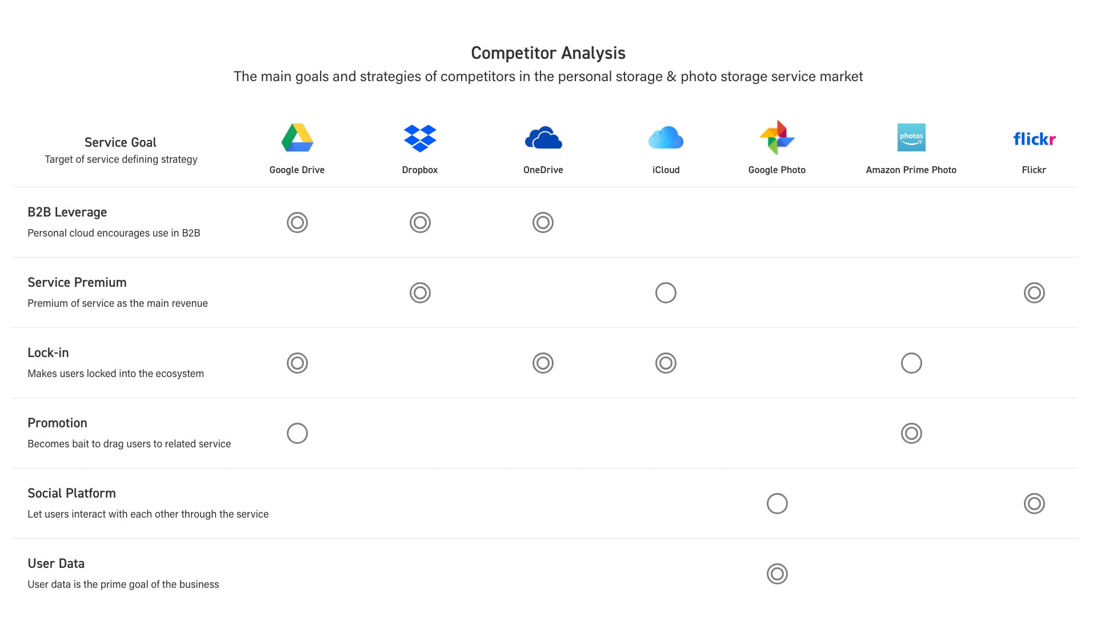Click the Google Photo pinwheel icon

tap(777, 137)
